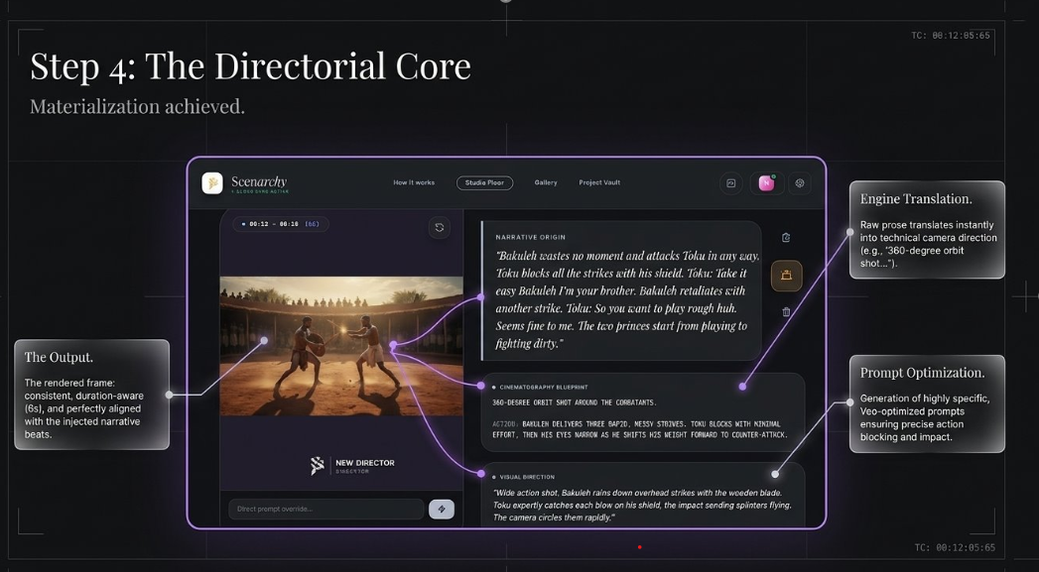Focus the Direct prompt override field
The height and width of the screenshot is (572, 1039).
pos(326,510)
